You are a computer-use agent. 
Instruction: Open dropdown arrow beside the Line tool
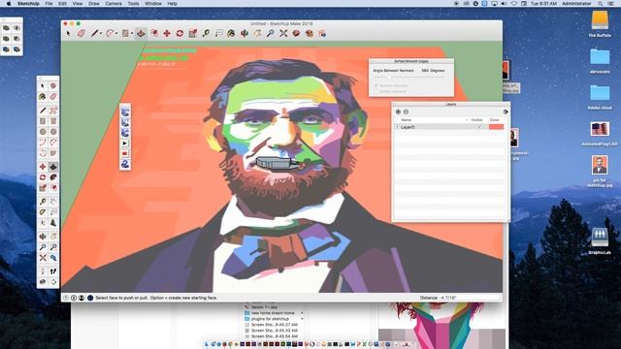click(x=101, y=34)
